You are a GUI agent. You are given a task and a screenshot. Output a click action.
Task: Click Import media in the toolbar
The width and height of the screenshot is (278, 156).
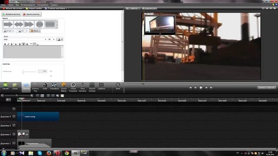pyautogui.click(x=34, y=8)
